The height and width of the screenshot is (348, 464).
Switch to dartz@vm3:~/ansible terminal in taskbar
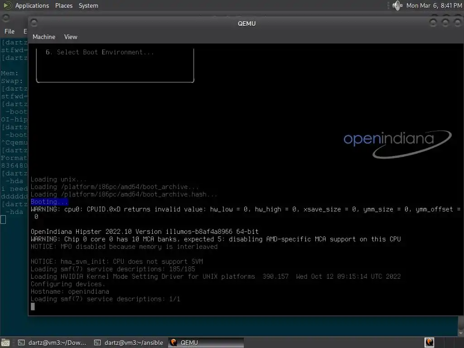[128, 343]
